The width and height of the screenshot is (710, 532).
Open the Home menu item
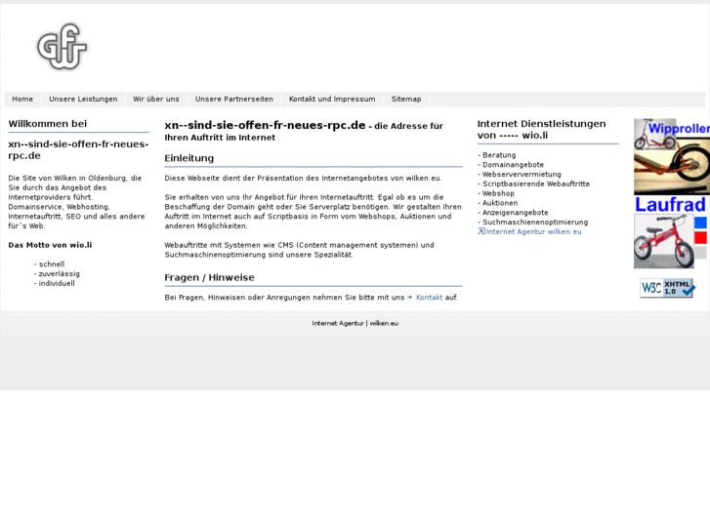(22, 100)
